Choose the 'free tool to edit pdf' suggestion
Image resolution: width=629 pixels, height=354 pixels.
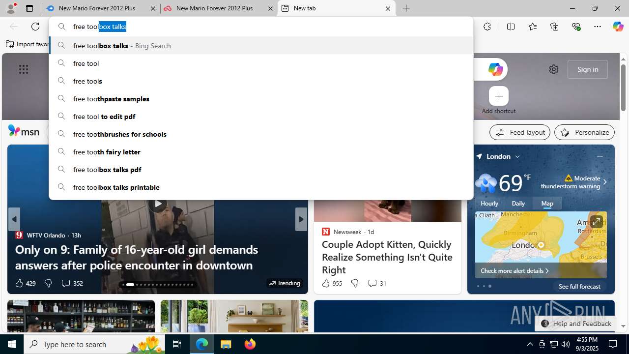tap(261, 117)
